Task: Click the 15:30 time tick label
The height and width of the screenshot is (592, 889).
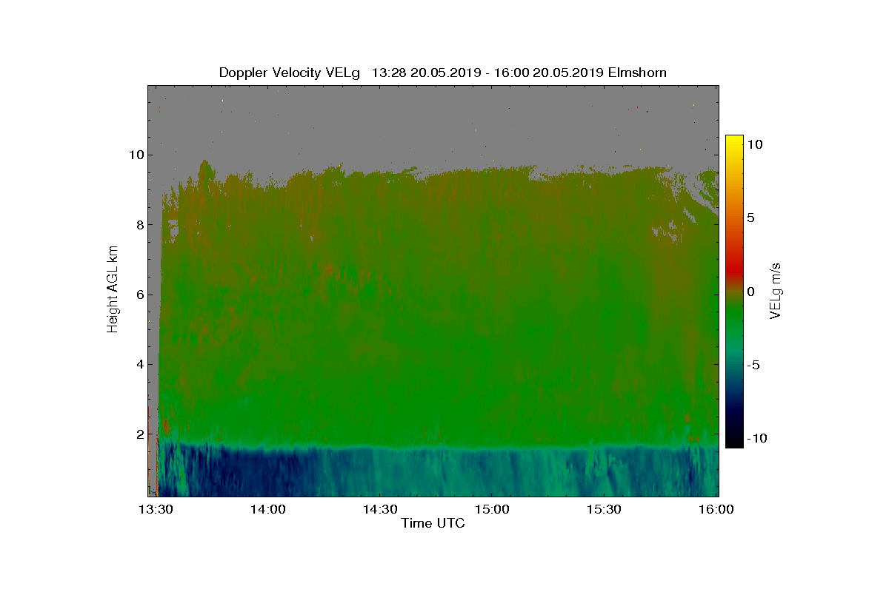Action: pyautogui.click(x=605, y=509)
